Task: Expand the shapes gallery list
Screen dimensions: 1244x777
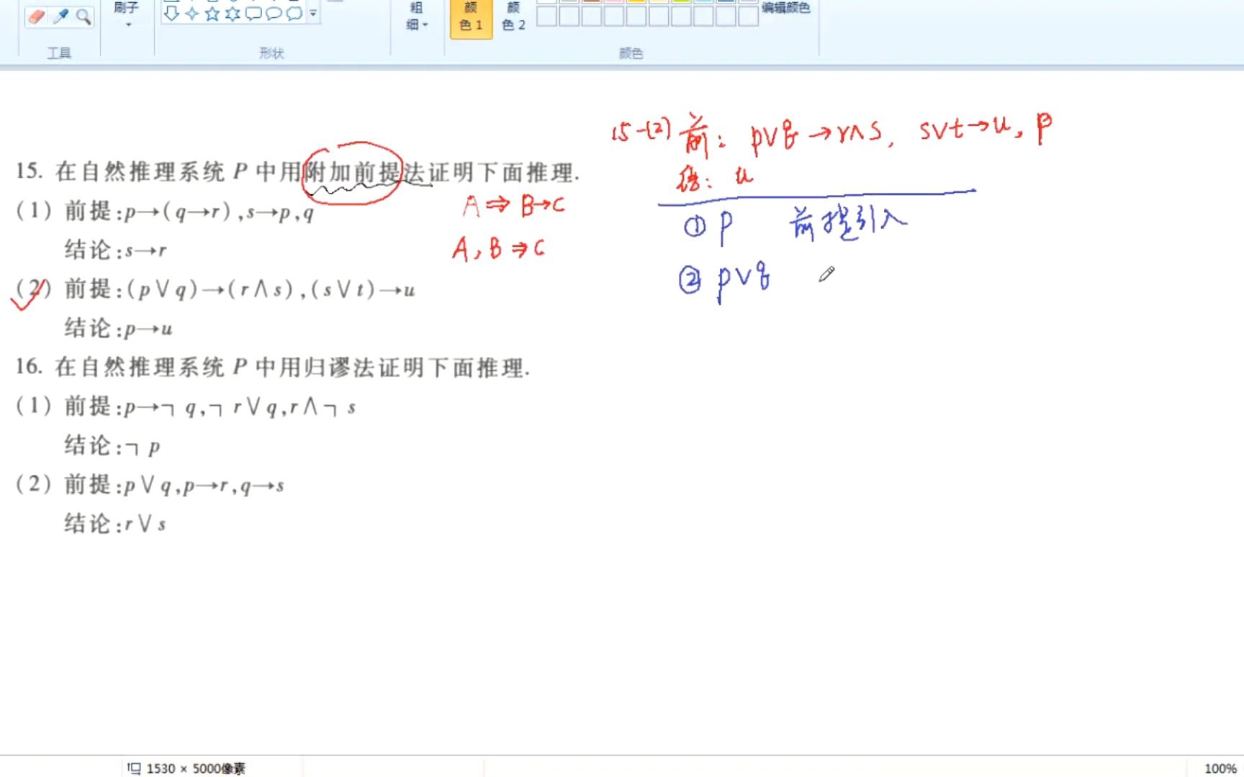Action: pos(313,14)
